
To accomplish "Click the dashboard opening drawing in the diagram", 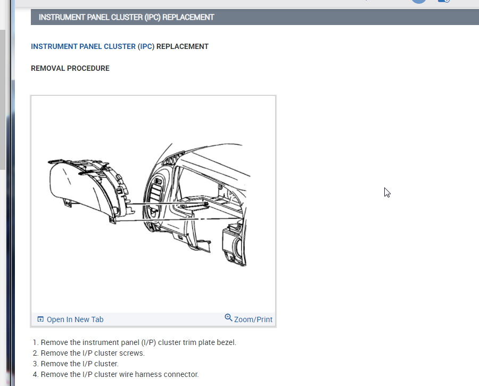I will [197, 205].
